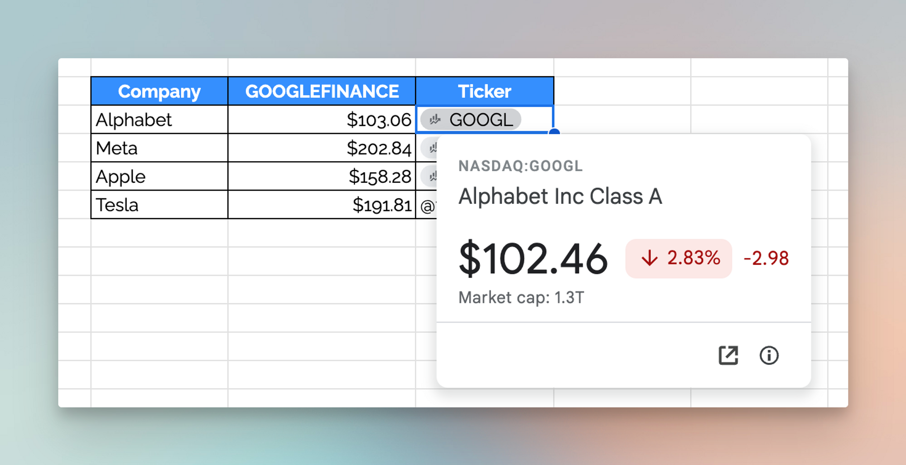This screenshot has width=906, height=465.
Task: Click the $103.06 price cell
Action: pos(322,120)
